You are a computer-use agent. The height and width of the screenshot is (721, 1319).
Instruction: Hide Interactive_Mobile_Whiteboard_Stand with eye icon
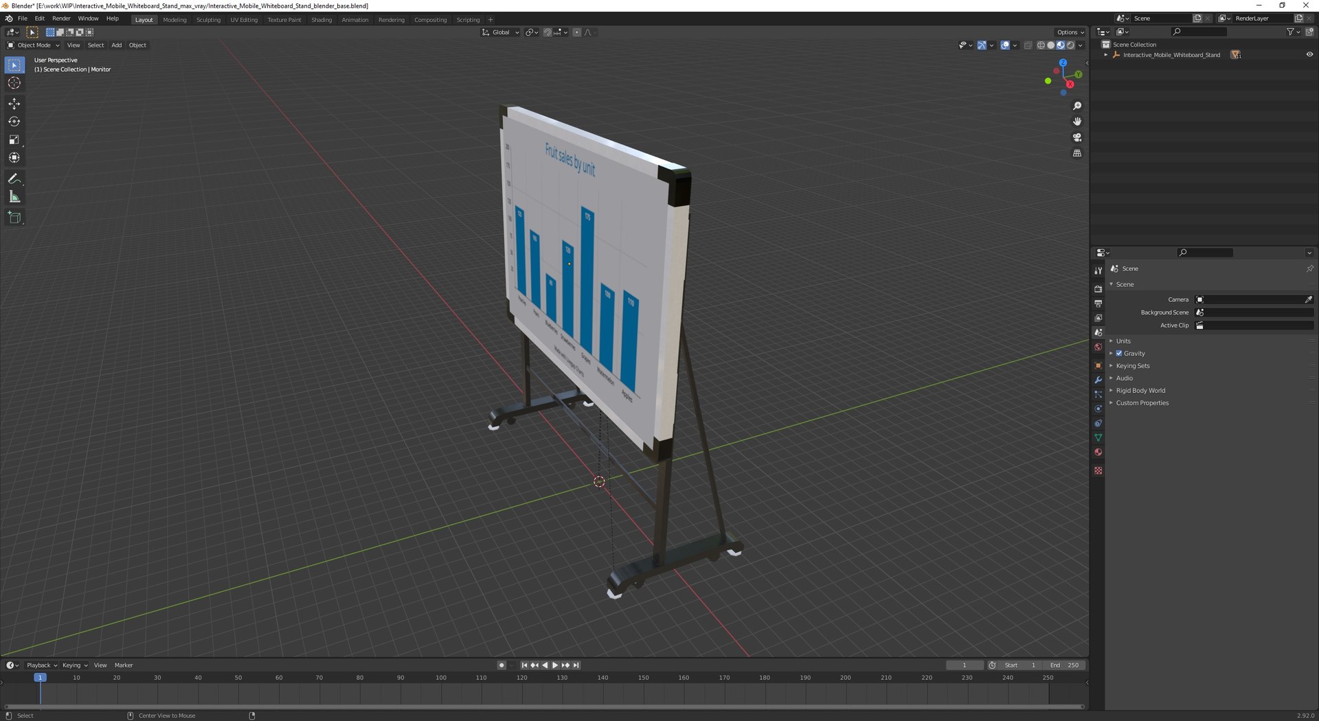tap(1309, 55)
